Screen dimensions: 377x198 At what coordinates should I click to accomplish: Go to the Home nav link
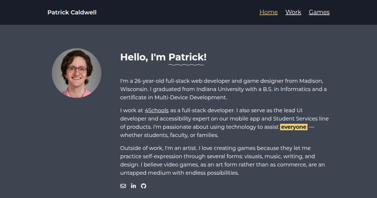click(x=268, y=12)
